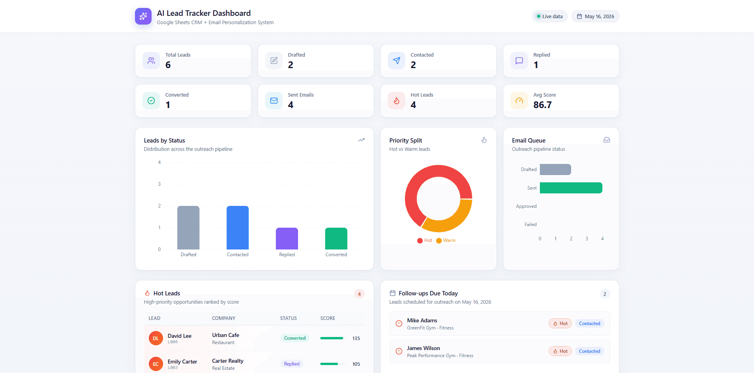Click the Total Leads people icon
Image resolution: width=754 pixels, height=373 pixels.
point(151,61)
